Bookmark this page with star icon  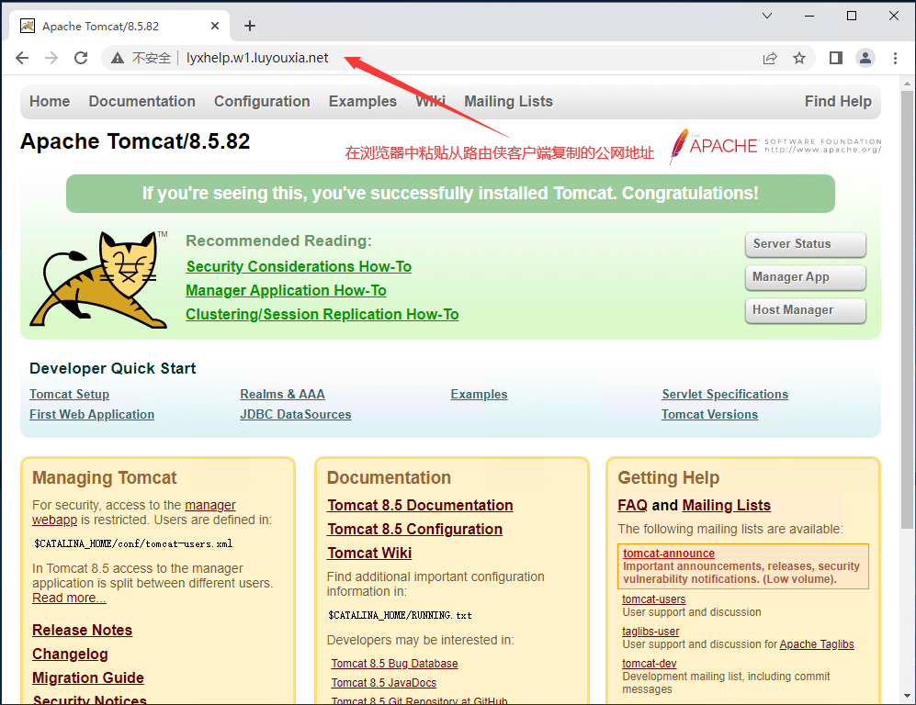tap(799, 58)
